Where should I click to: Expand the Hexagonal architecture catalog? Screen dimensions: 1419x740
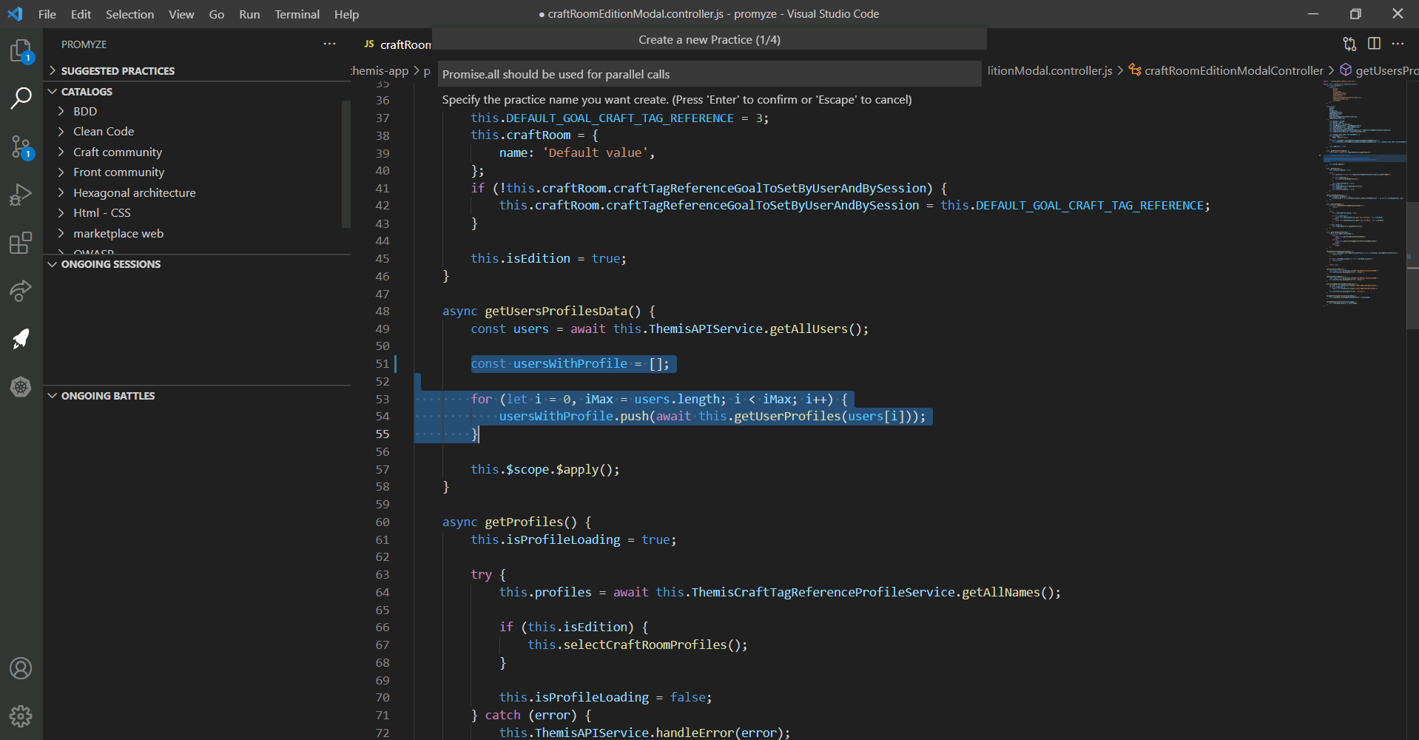134,192
